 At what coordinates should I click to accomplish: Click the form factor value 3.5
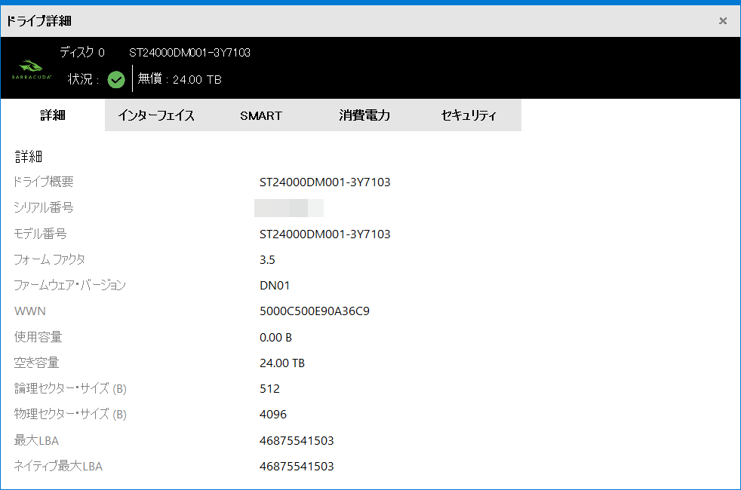[x=267, y=260]
